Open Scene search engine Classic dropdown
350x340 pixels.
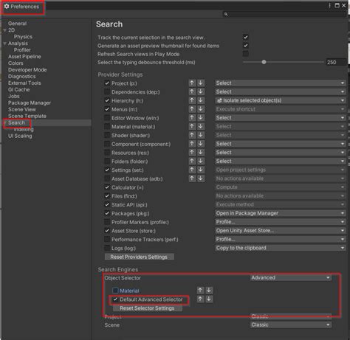point(291,325)
